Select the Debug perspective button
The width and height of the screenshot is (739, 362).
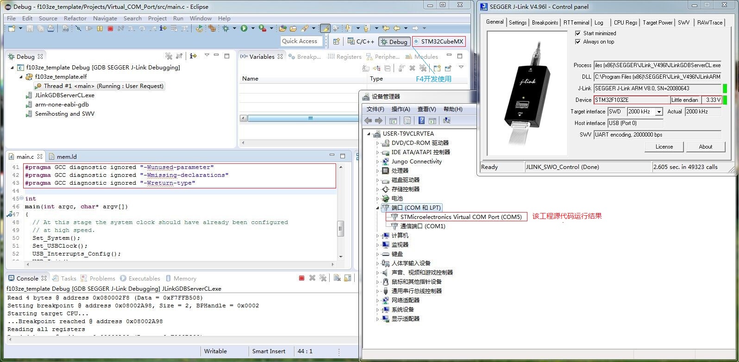click(x=394, y=41)
